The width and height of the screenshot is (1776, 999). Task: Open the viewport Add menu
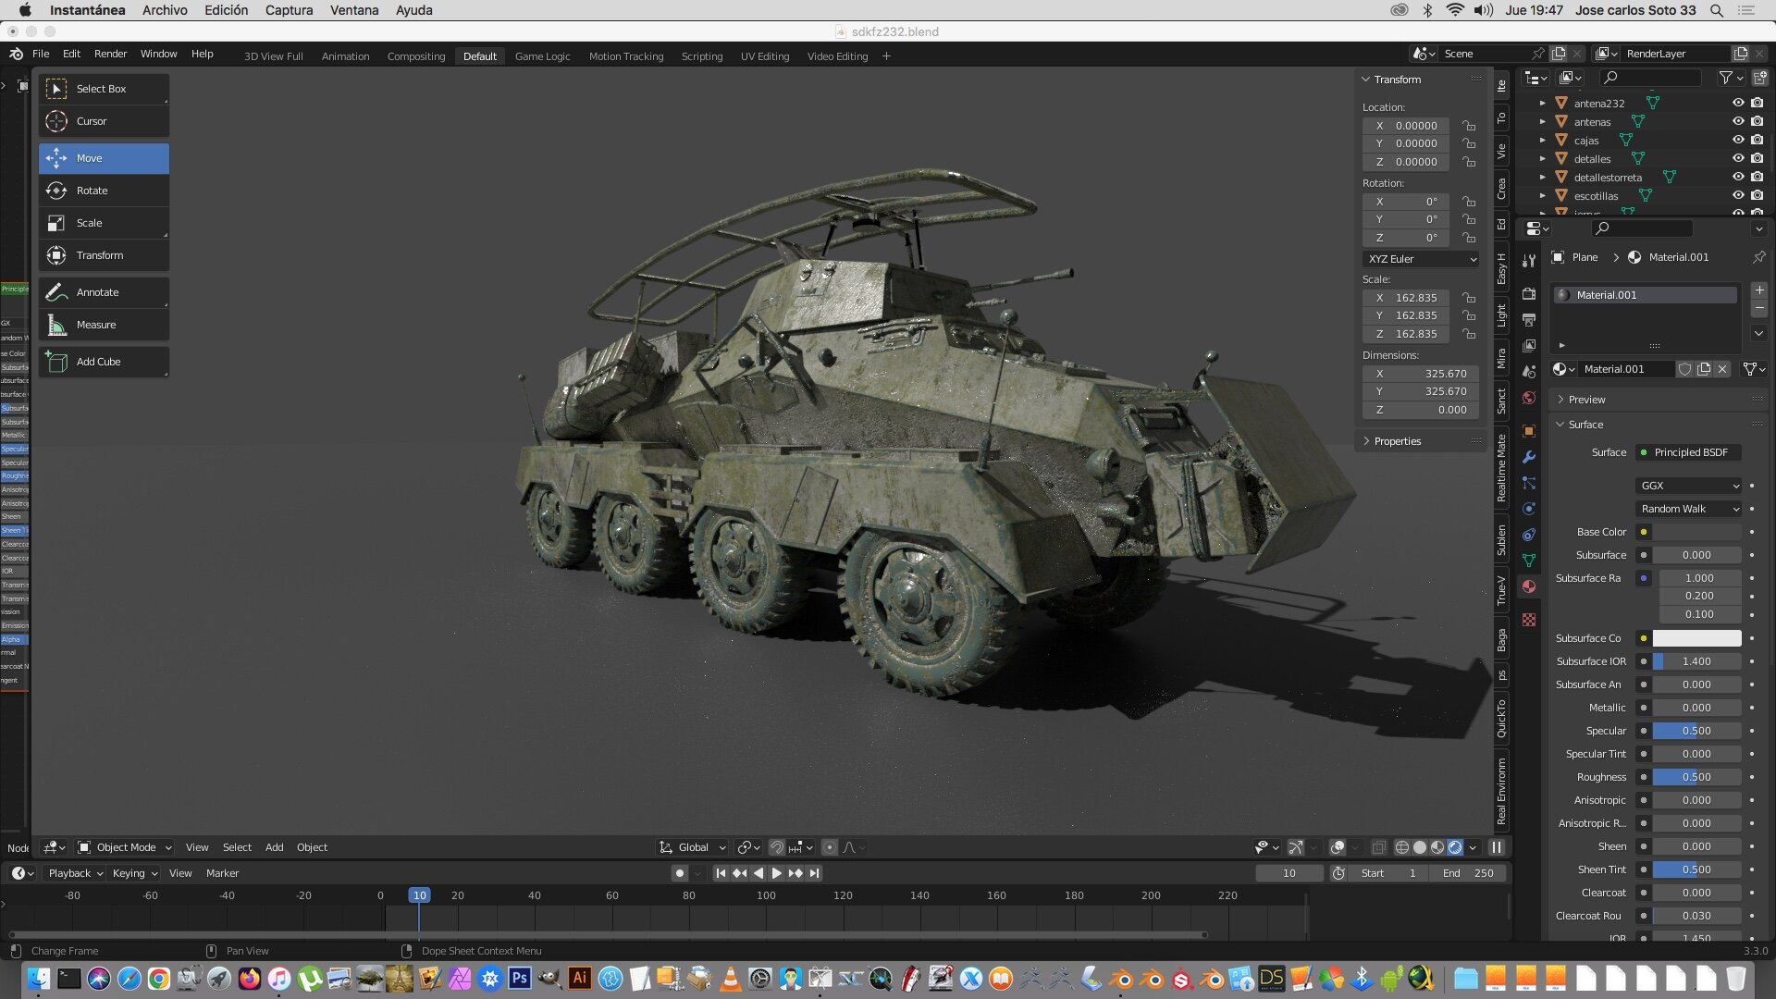click(274, 847)
